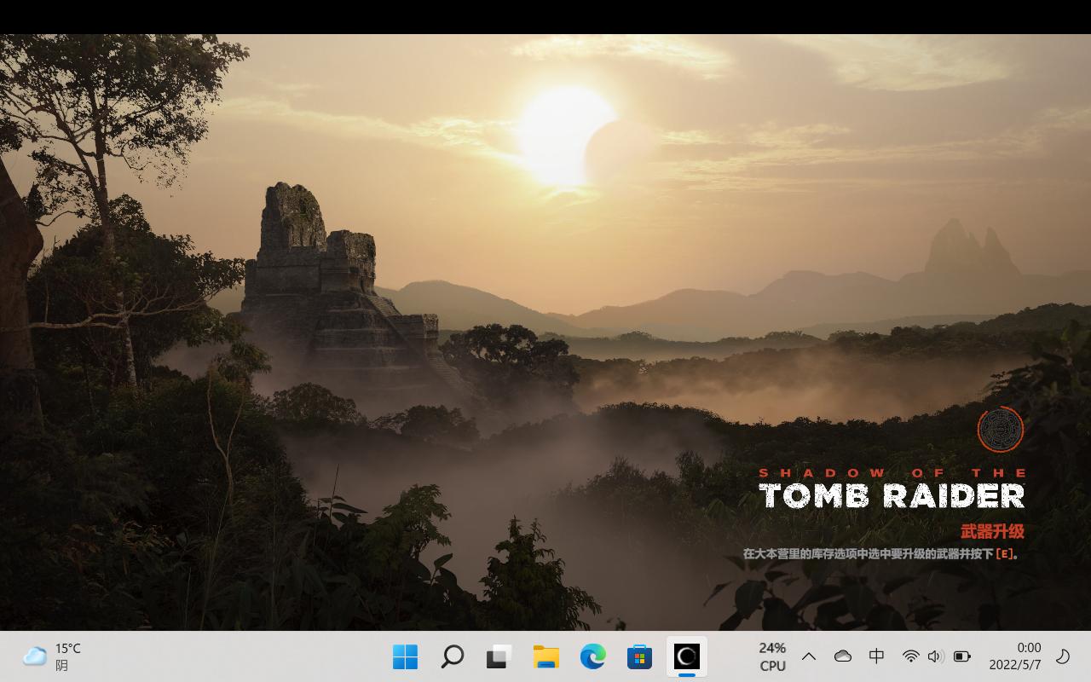Screen dimensions: 1091x682
Task: Click the circular orange loading emblem
Action: point(1000,429)
